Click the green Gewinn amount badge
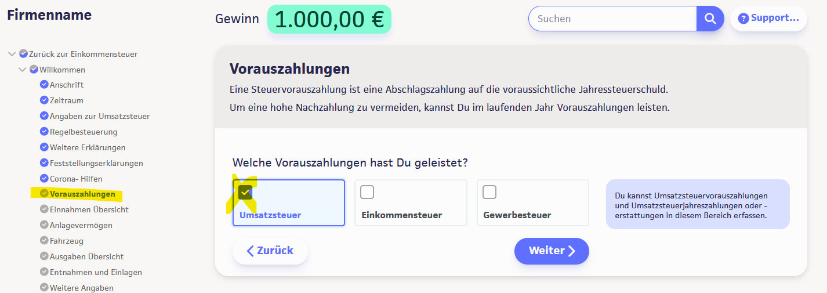The image size is (827, 293). [x=329, y=19]
